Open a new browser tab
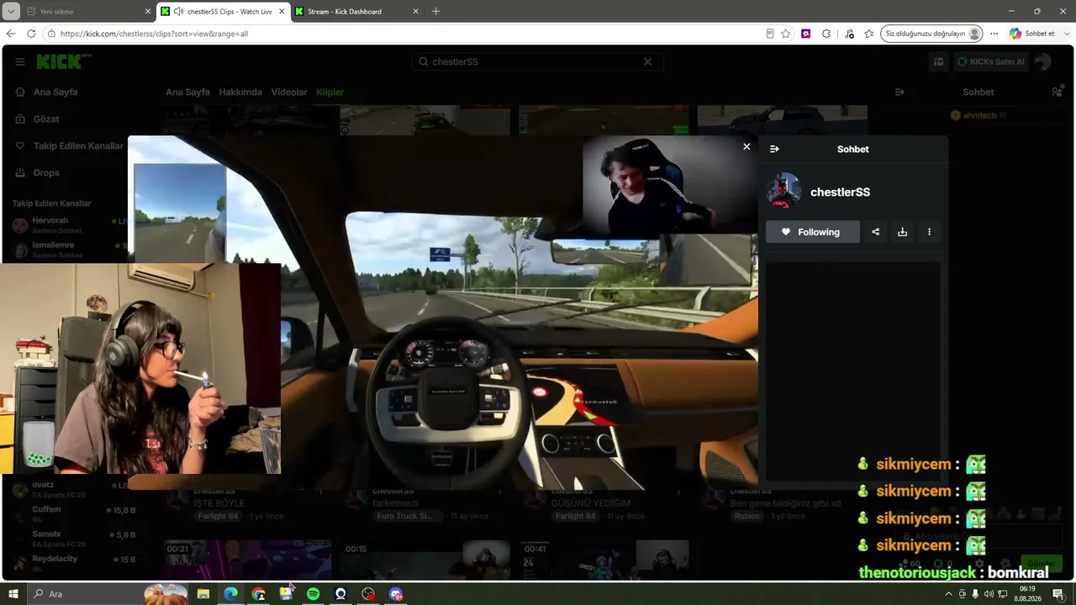The image size is (1076, 605). [x=435, y=12]
